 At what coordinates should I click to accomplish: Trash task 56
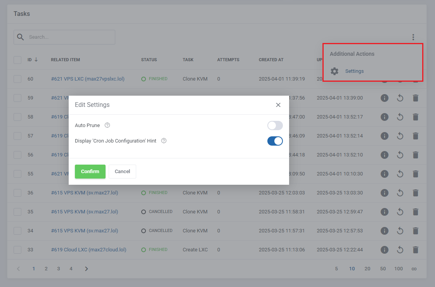tap(415, 155)
